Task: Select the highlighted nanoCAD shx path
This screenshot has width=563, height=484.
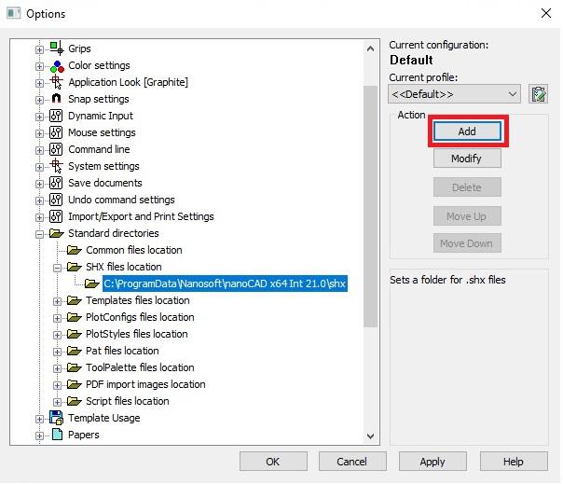Action: click(x=225, y=283)
